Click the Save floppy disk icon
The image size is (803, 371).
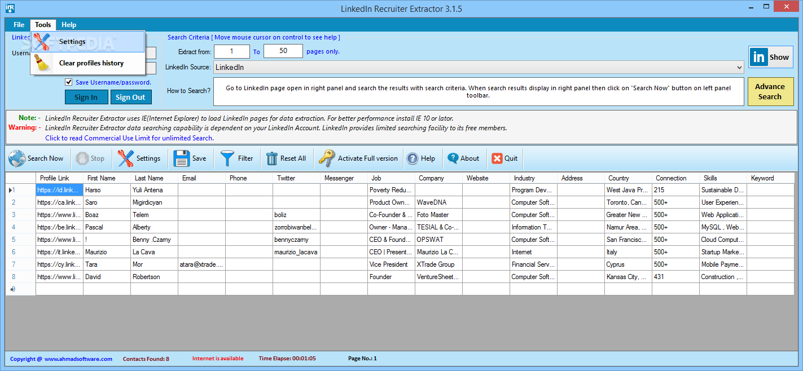[x=182, y=158]
